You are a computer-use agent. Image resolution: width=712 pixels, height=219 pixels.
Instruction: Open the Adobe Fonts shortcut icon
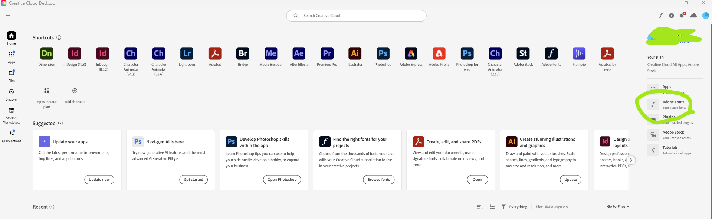(551, 53)
